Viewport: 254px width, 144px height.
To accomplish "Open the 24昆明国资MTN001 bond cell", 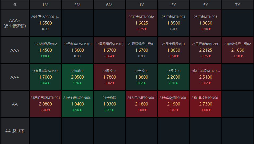I will tap(45, 104).
